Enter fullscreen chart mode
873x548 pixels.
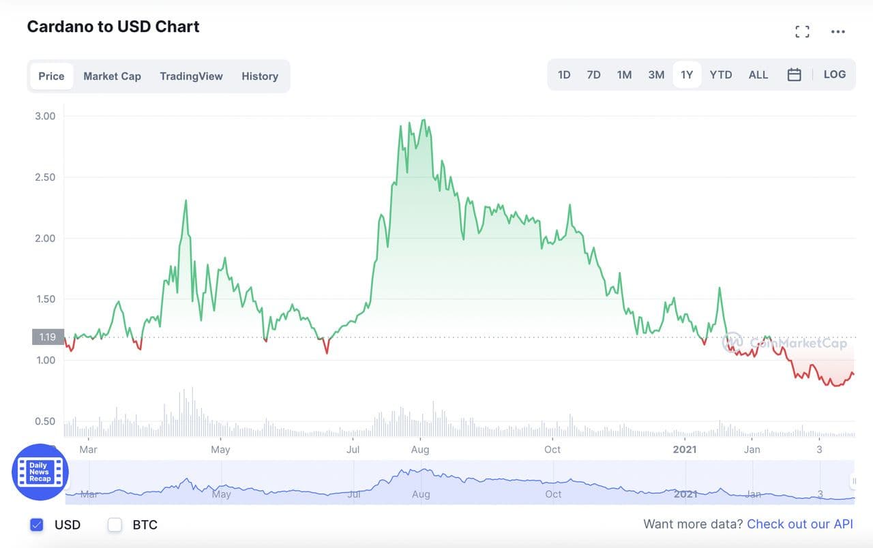point(803,31)
